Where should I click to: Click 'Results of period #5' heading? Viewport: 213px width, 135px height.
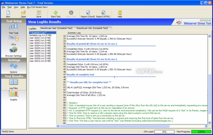92,44
